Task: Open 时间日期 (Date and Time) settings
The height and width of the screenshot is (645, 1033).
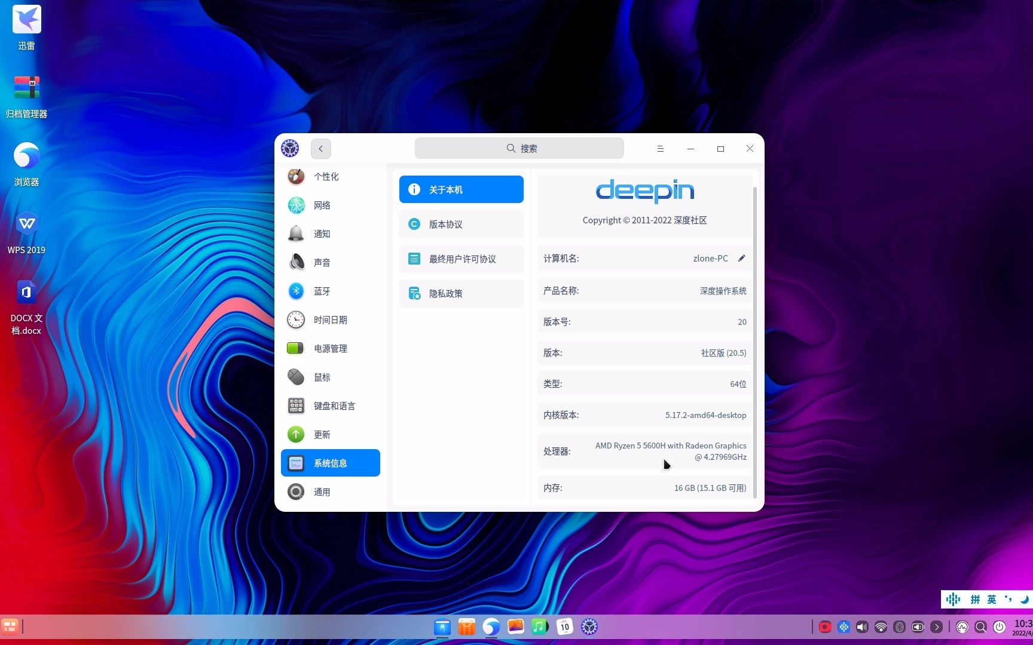Action: (330, 320)
